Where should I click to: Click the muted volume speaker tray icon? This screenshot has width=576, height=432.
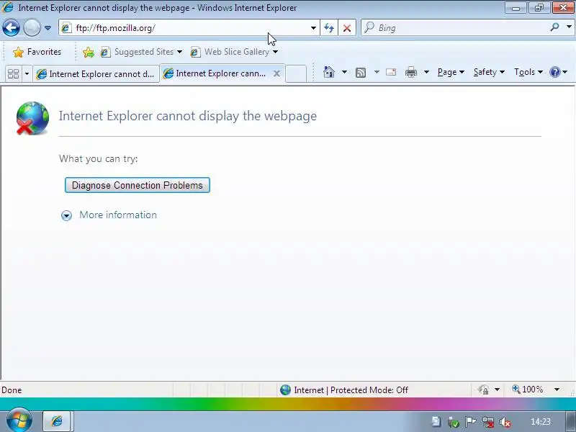(505, 423)
